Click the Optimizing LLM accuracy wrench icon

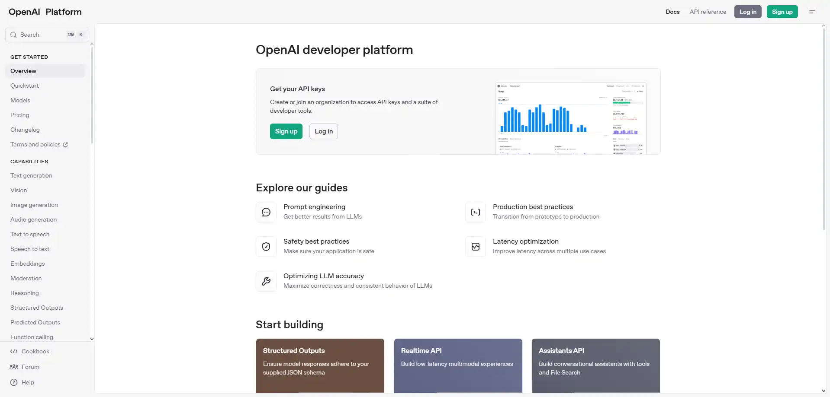266,281
